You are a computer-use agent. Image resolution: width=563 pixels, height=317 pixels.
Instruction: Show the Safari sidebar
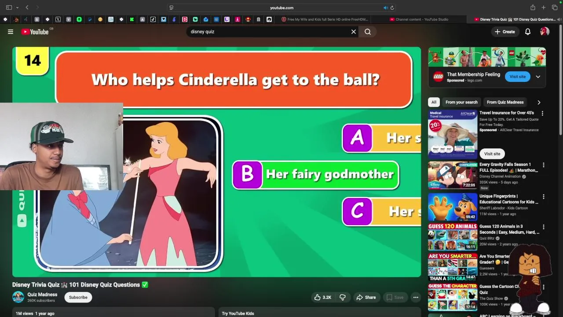pos(9,7)
